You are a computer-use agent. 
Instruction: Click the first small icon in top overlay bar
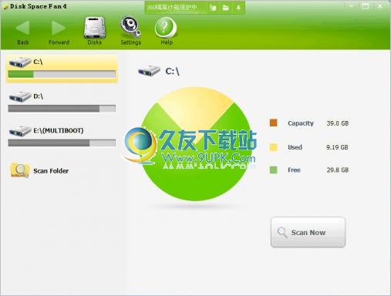(x=213, y=8)
